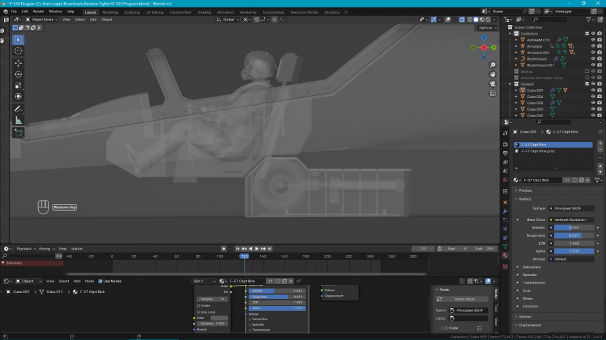
Task: Select the Measure tool
Action: [18, 120]
